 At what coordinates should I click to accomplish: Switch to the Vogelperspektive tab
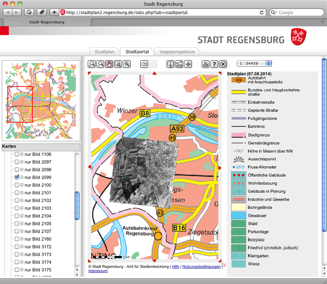pyautogui.click(x=177, y=52)
